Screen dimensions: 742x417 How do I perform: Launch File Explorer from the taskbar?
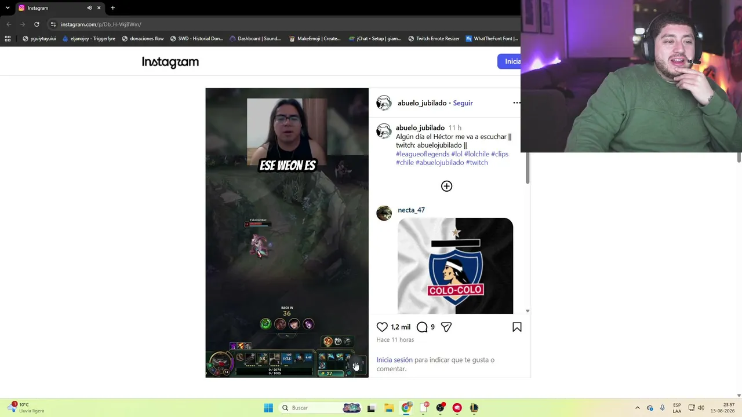[x=389, y=408]
